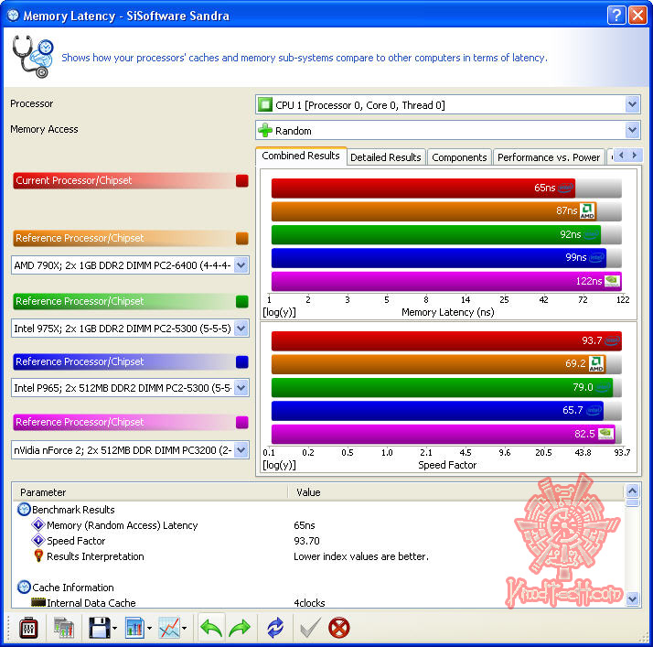Click the 93.7 red speed factor bar
The width and height of the screenshot is (653, 647).
pyautogui.click(x=446, y=340)
